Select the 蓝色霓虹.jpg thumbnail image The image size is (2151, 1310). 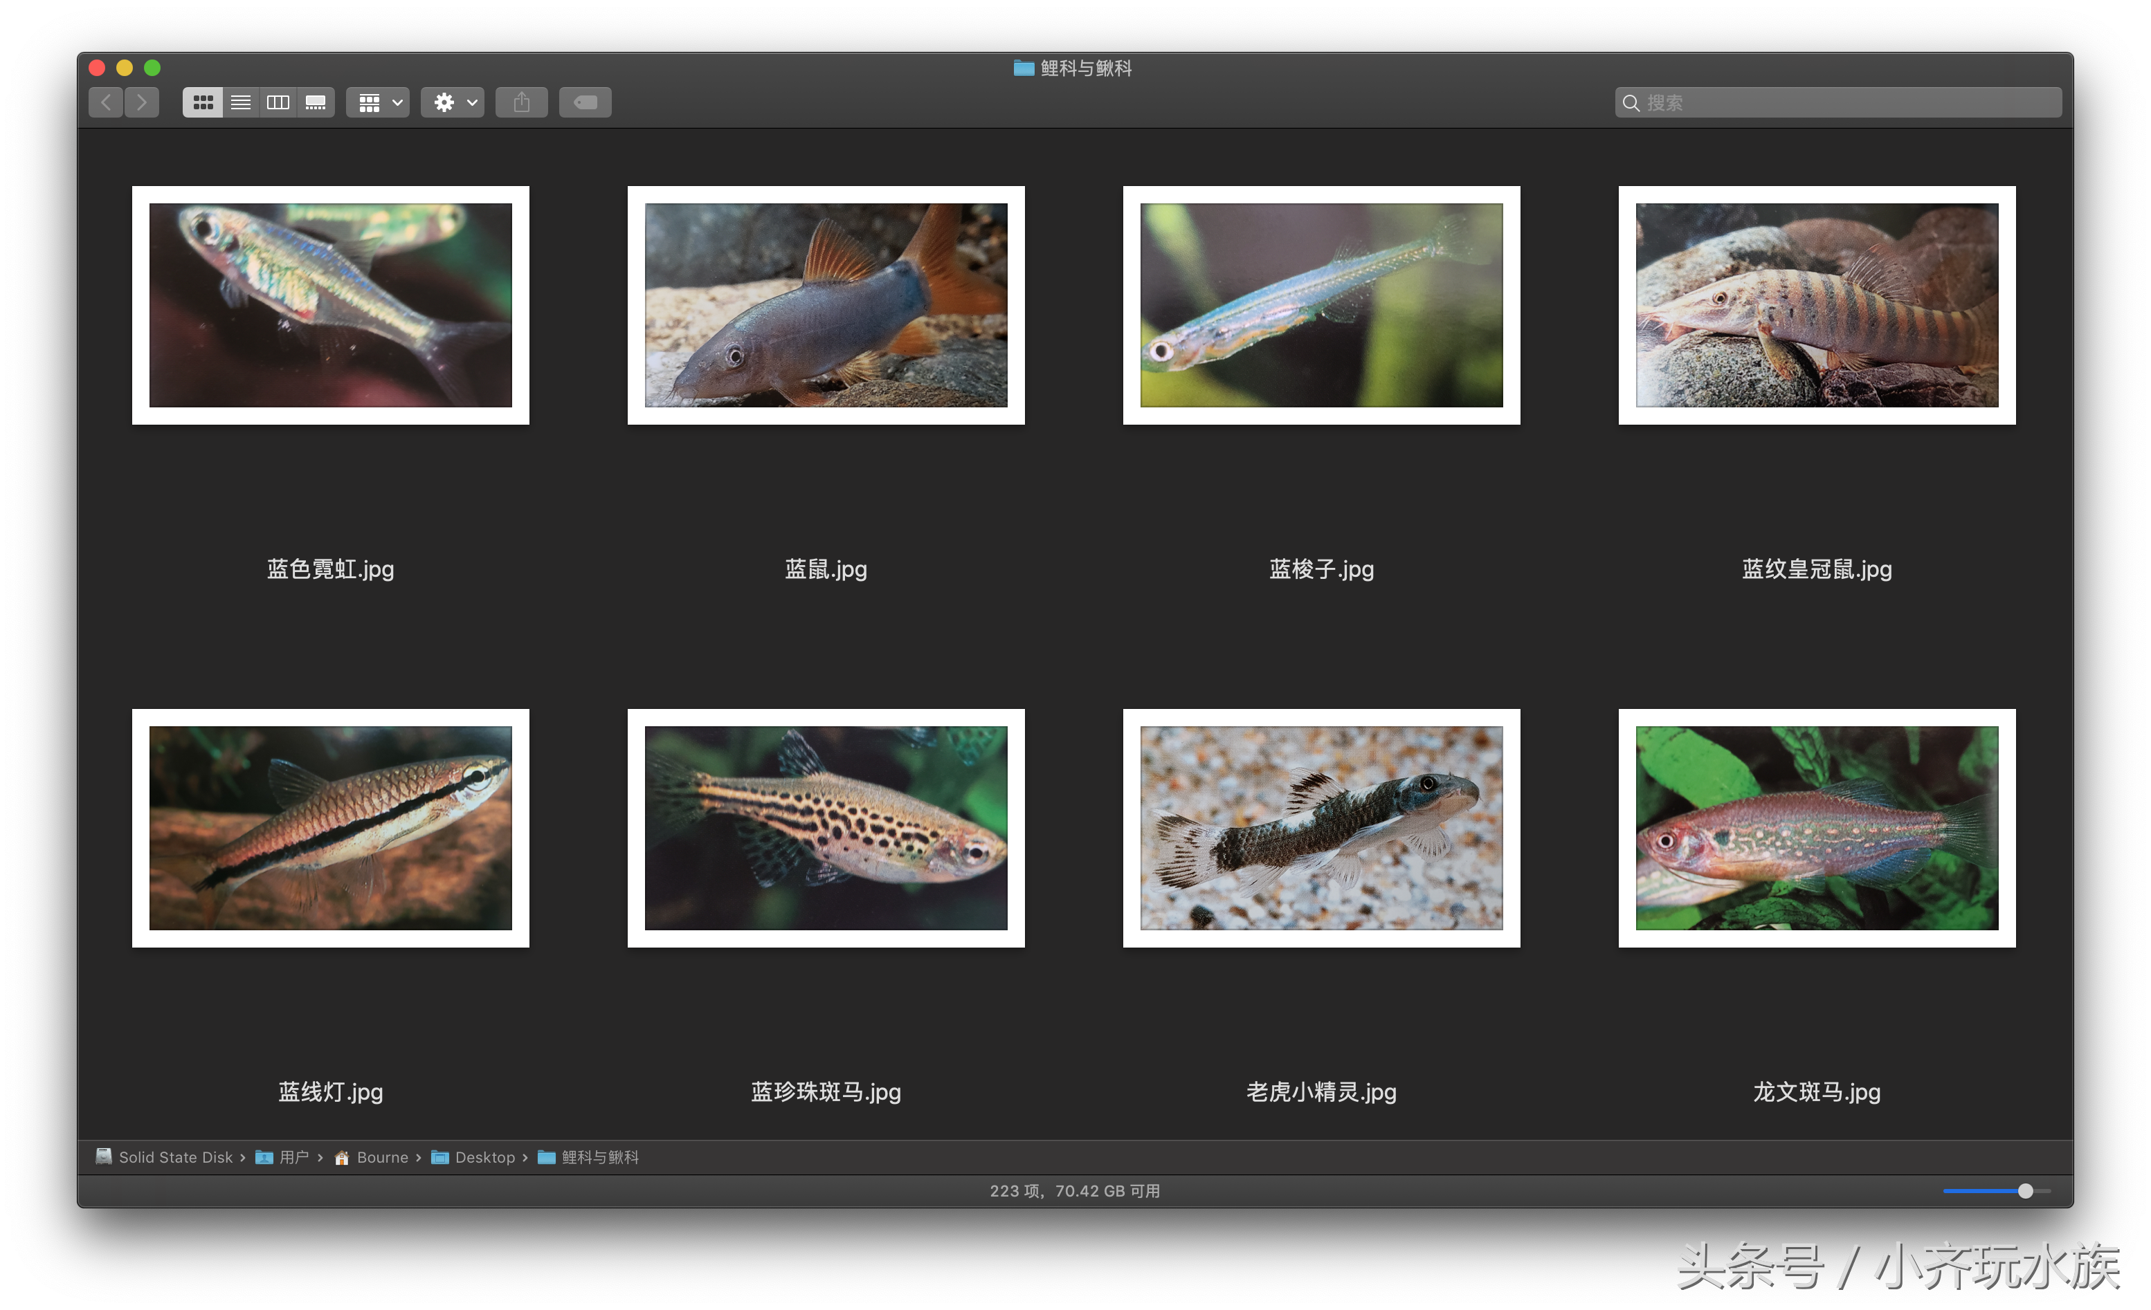(x=331, y=305)
